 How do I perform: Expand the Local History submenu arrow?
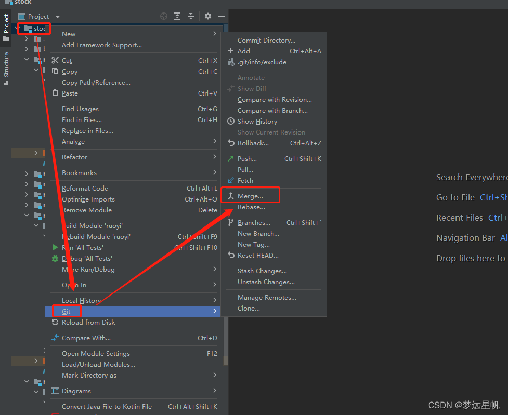tap(215, 300)
